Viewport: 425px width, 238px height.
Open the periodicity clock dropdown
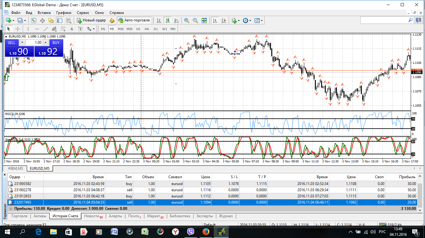(x=247, y=20)
